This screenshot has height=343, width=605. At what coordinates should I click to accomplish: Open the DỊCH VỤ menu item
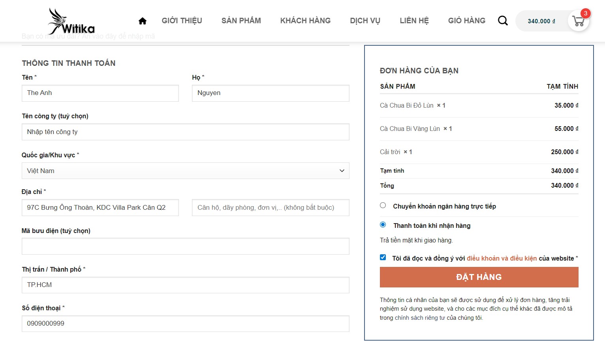(x=365, y=21)
